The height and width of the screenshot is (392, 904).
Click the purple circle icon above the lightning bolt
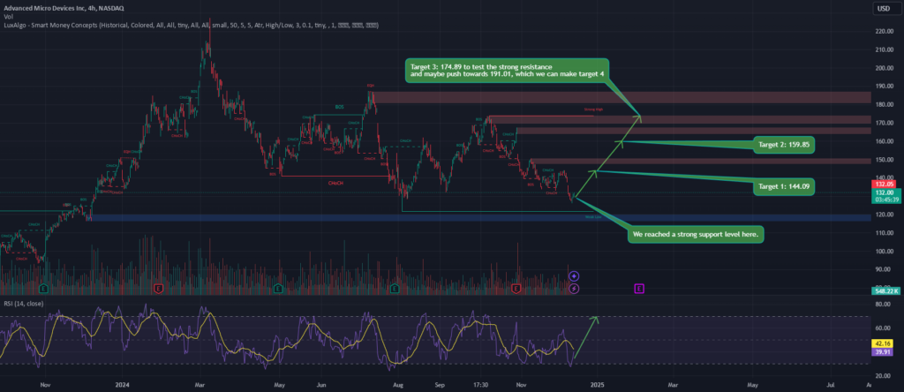574,276
